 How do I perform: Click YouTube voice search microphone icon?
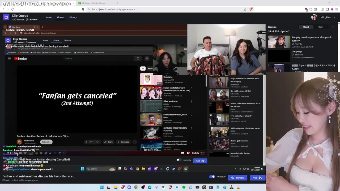(x=147, y=59)
